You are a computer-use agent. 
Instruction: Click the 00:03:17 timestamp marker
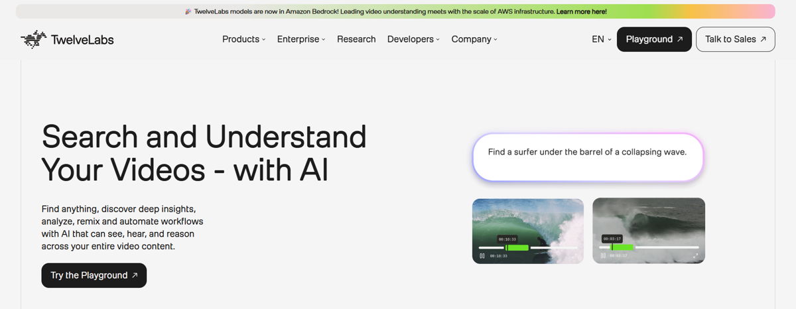pos(612,239)
